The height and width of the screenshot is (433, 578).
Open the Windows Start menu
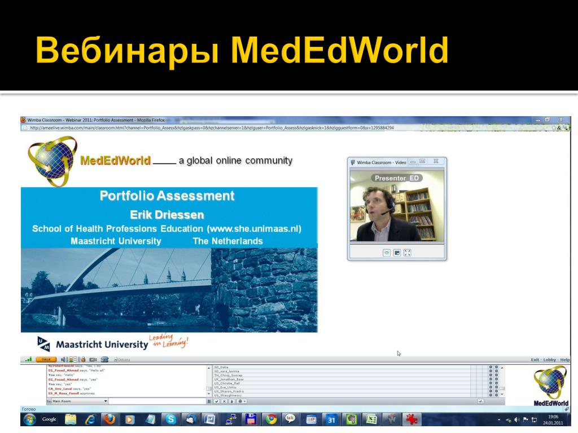pyautogui.click(x=29, y=419)
